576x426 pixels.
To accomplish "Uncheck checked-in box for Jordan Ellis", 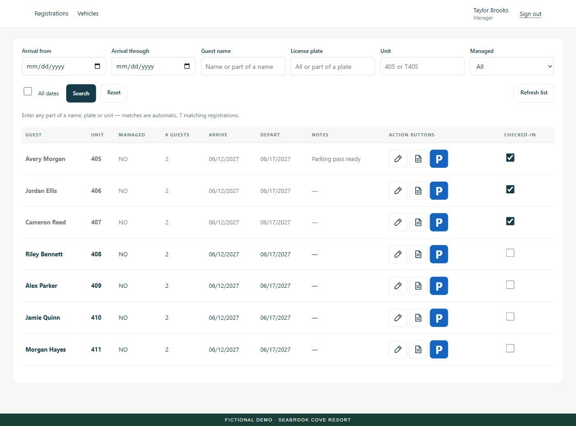I will pyautogui.click(x=510, y=189).
